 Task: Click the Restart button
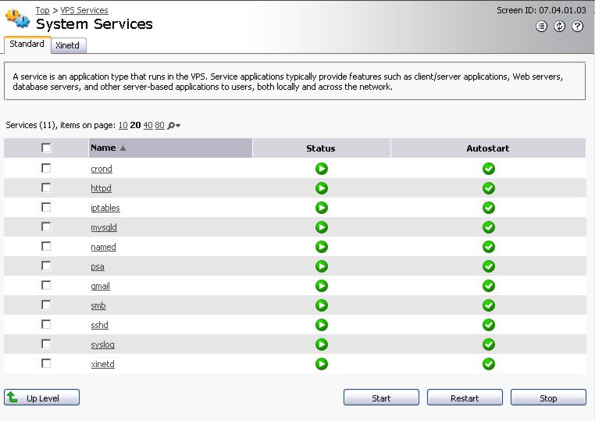tap(465, 398)
